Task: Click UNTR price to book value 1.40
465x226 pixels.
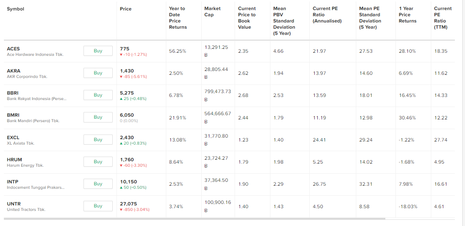Action: [x=243, y=207]
